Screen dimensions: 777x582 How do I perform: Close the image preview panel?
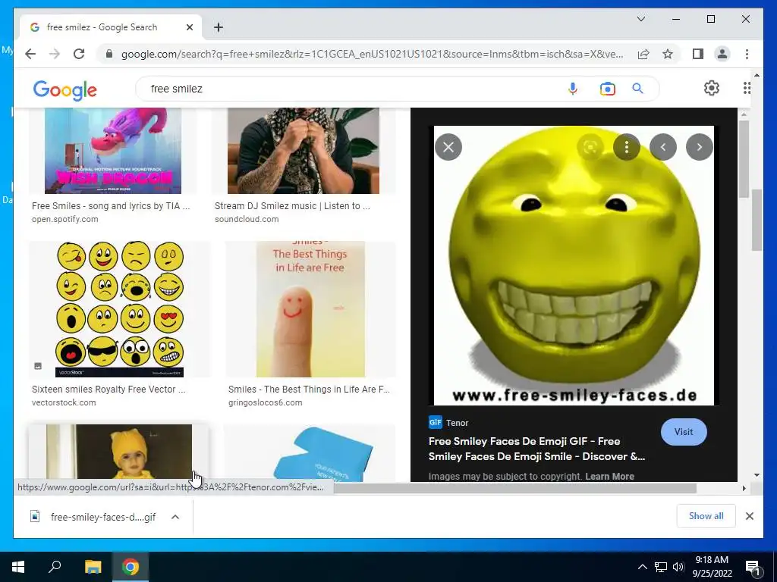click(448, 147)
